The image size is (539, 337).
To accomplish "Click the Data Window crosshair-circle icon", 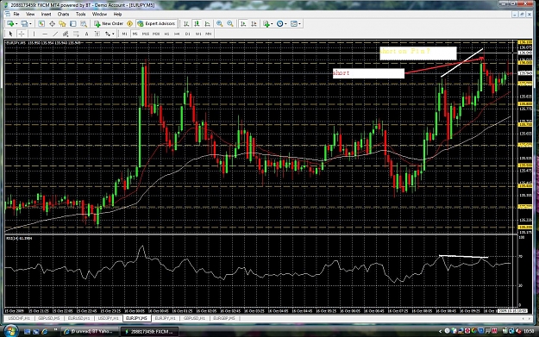I will pyautogui.click(x=52, y=24).
